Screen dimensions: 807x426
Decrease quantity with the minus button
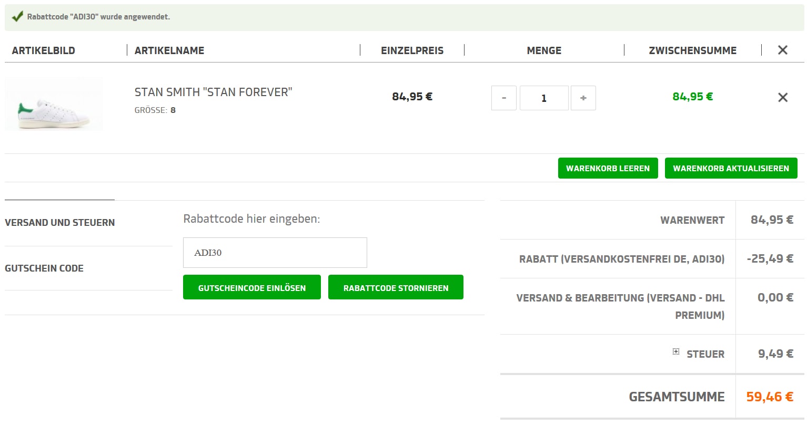(503, 98)
